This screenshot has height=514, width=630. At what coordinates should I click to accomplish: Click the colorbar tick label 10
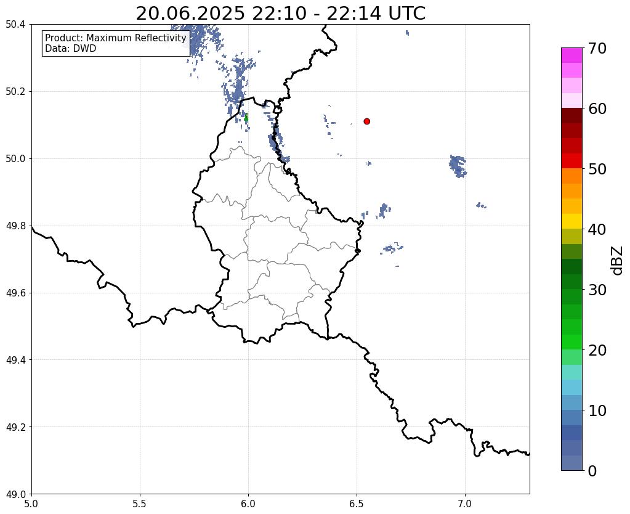[x=597, y=410]
